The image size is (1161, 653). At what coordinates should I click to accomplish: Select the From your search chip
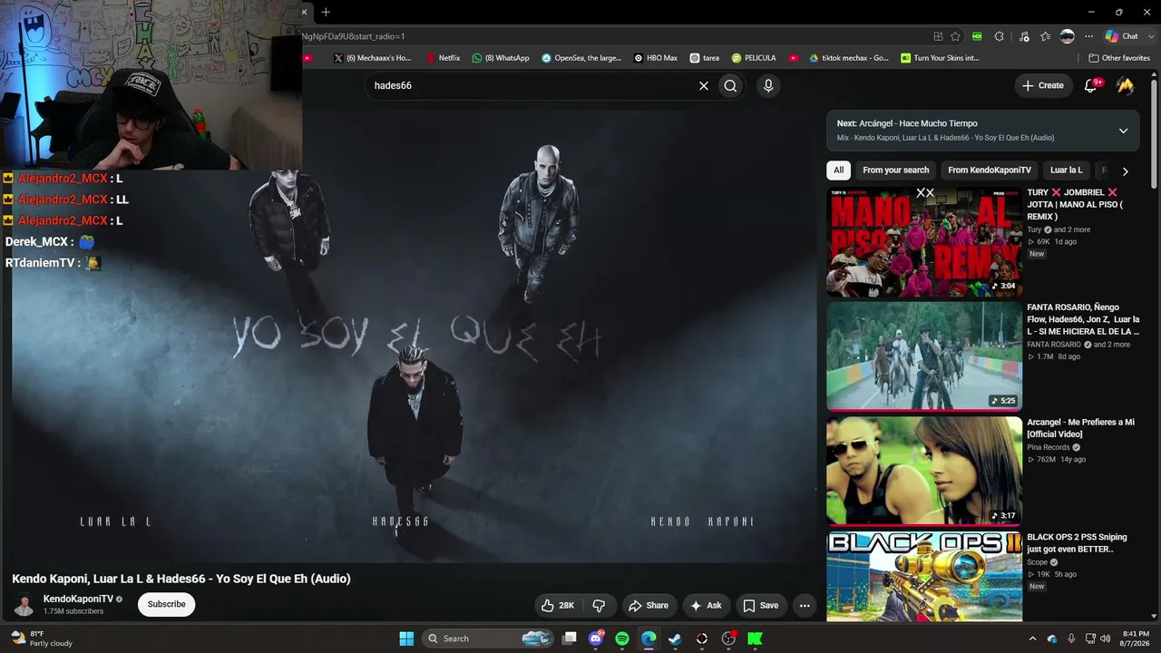tap(896, 171)
